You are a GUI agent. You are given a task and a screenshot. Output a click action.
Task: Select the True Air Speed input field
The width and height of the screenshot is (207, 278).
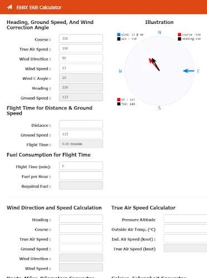point(81,48)
